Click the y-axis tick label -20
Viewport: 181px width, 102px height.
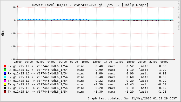point(13,47)
